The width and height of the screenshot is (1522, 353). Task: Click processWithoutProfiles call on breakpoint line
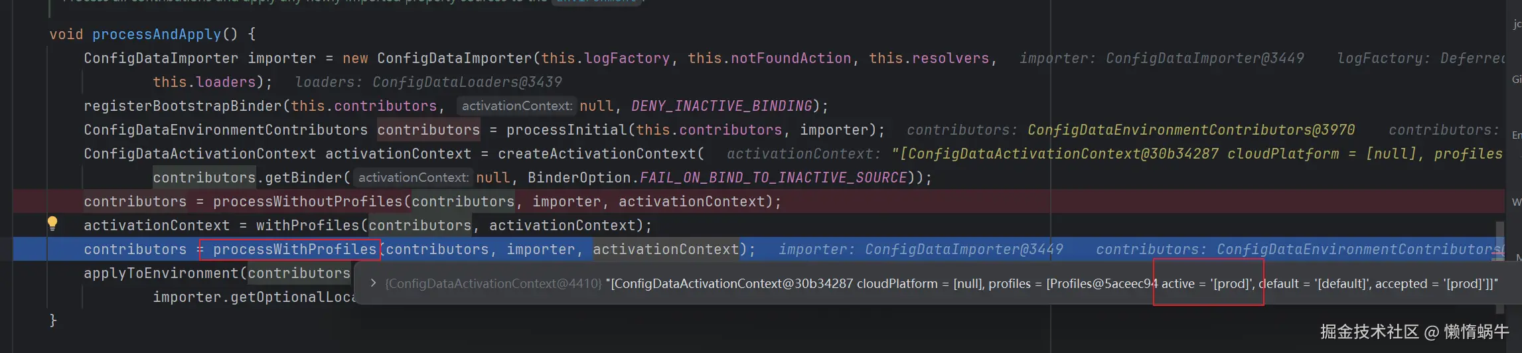(x=308, y=201)
